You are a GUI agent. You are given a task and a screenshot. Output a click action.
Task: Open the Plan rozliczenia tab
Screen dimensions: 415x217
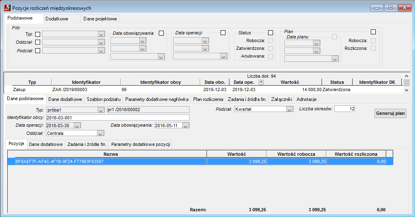click(x=208, y=99)
